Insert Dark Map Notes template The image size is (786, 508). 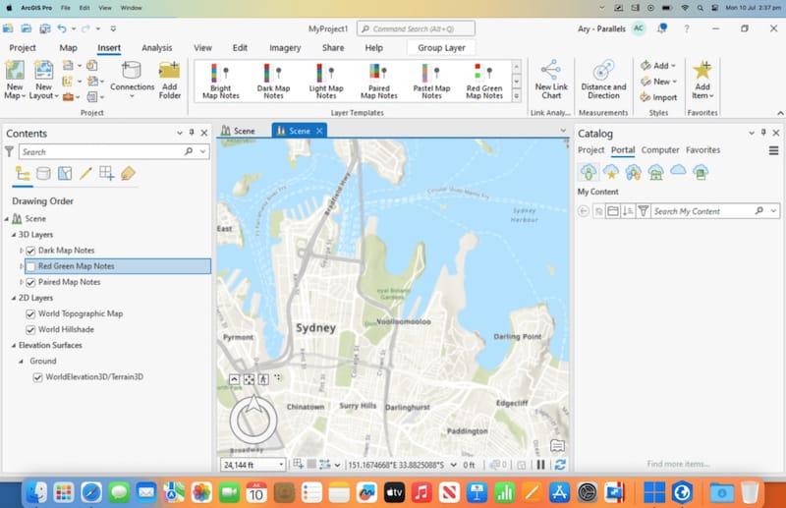point(273,81)
